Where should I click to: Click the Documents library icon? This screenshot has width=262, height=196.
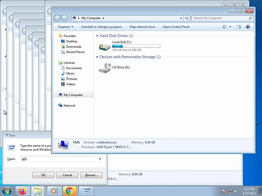click(x=63, y=68)
